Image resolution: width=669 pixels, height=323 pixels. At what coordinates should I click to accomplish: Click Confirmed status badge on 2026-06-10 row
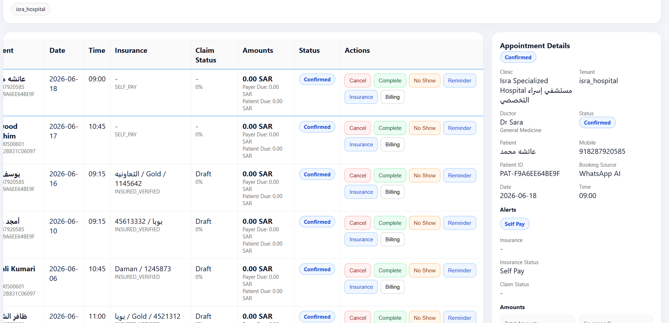[x=317, y=222]
